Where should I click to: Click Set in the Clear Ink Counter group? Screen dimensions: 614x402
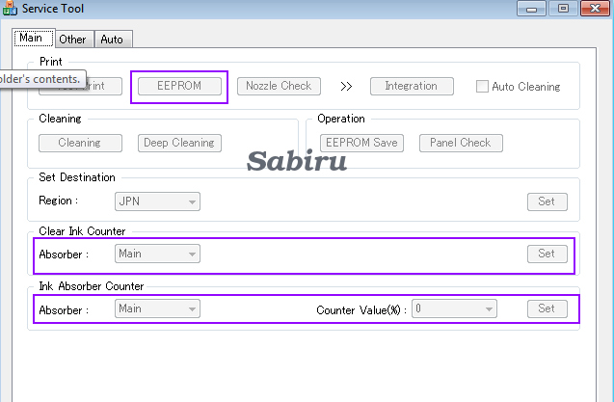pos(547,254)
